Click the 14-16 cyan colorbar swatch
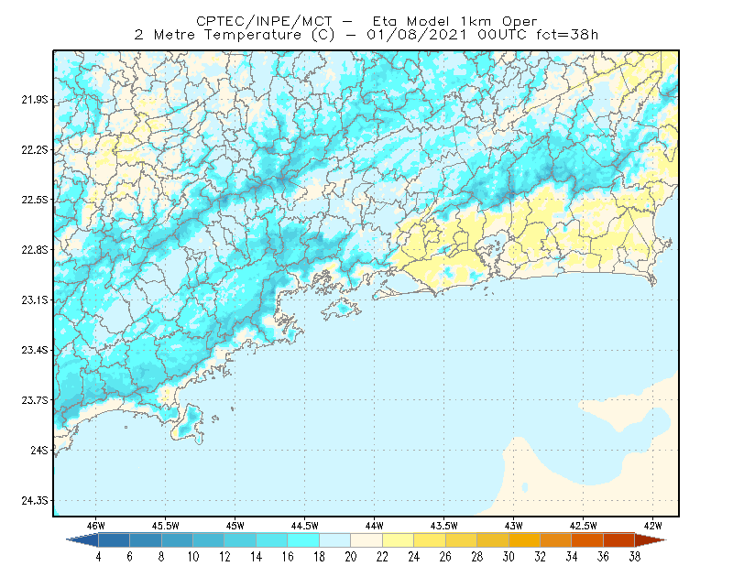Viewport: 733px width, 566px height. pyautogui.click(x=272, y=540)
